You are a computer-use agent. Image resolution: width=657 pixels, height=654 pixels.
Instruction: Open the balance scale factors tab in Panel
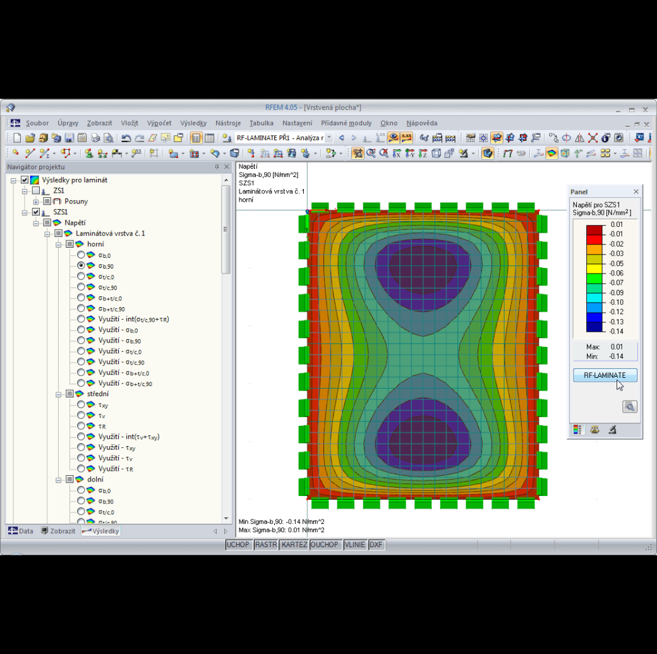(594, 430)
